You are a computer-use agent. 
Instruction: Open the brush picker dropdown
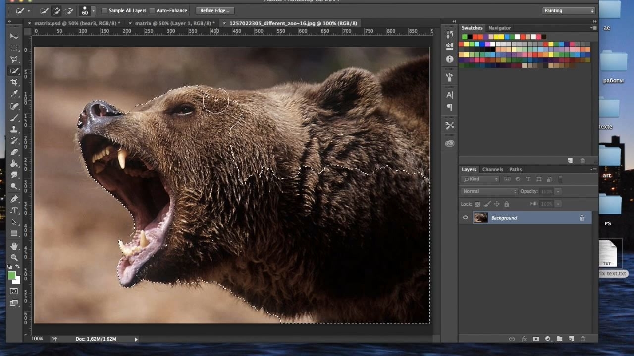point(93,11)
